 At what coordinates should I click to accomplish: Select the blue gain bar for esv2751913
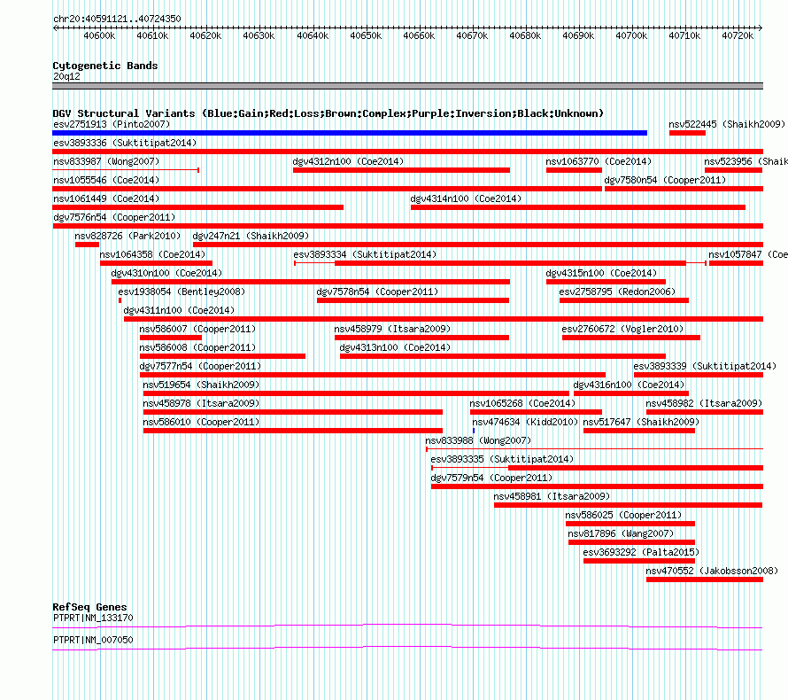pyautogui.click(x=350, y=133)
